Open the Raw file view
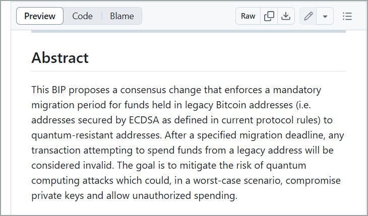The height and width of the screenshot is (216, 368). tap(248, 16)
